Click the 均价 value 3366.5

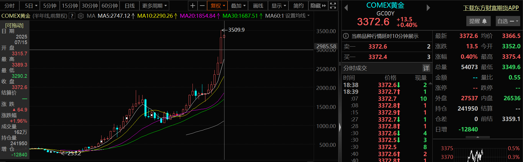tap(511, 36)
